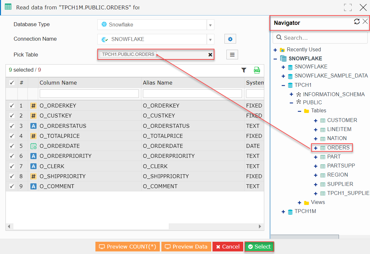Click the table icon beside CUSTOMER
This screenshot has width=370, height=254.
tap(322, 121)
